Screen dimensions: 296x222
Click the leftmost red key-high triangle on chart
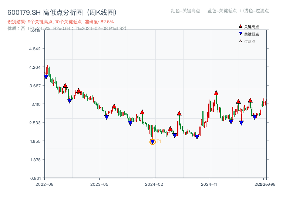[x=65, y=85]
